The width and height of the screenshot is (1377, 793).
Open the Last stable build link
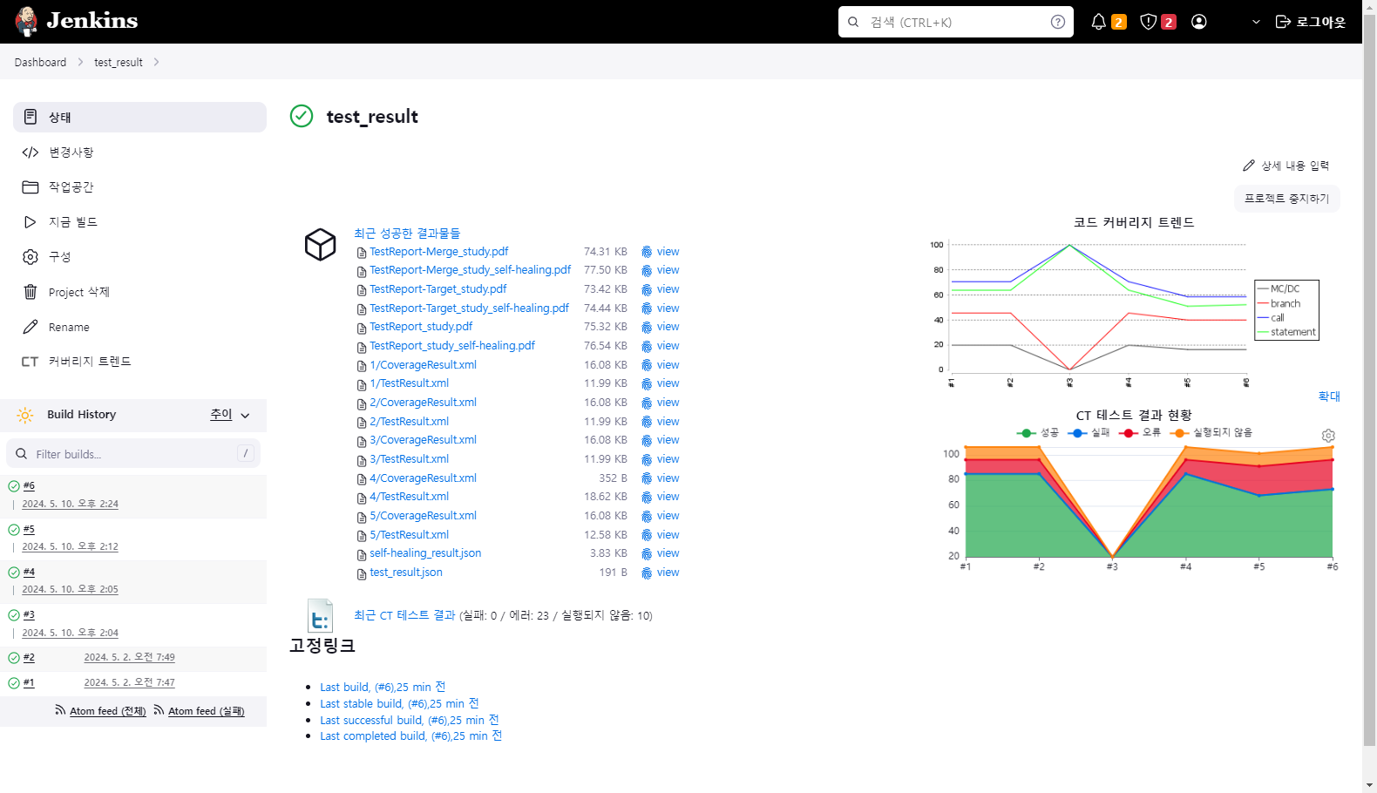pyautogui.click(x=399, y=704)
